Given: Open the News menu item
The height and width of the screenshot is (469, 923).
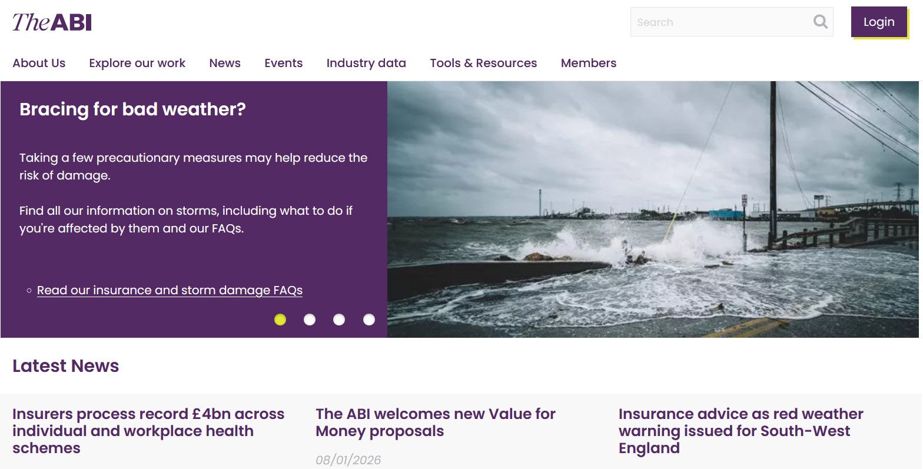Looking at the screenshot, I should point(225,63).
